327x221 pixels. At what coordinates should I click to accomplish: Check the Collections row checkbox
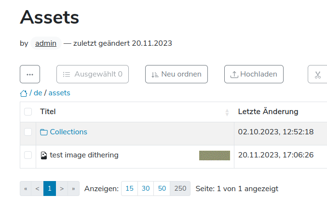point(28,132)
